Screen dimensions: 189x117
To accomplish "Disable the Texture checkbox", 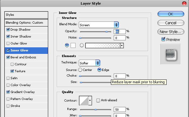I will 12,71.
